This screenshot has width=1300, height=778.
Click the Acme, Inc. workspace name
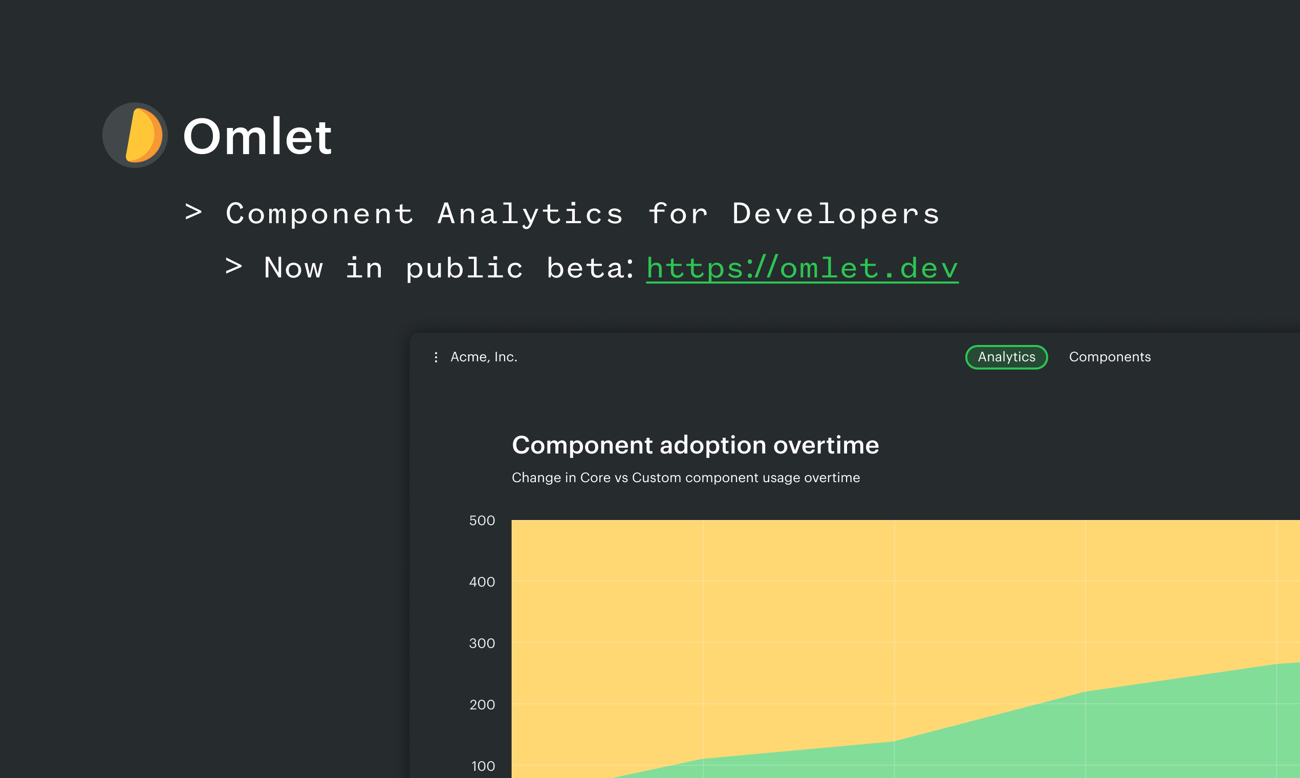(x=484, y=357)
